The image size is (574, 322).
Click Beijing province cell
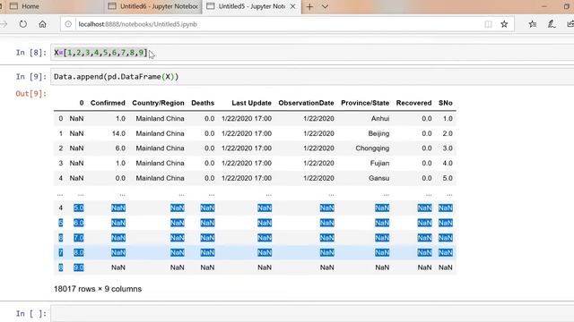378,133
